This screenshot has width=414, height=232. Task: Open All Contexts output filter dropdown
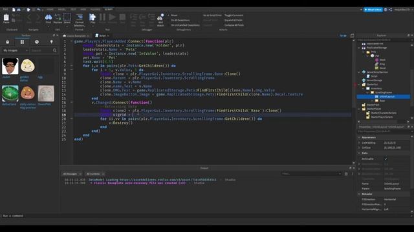point(95,174)
